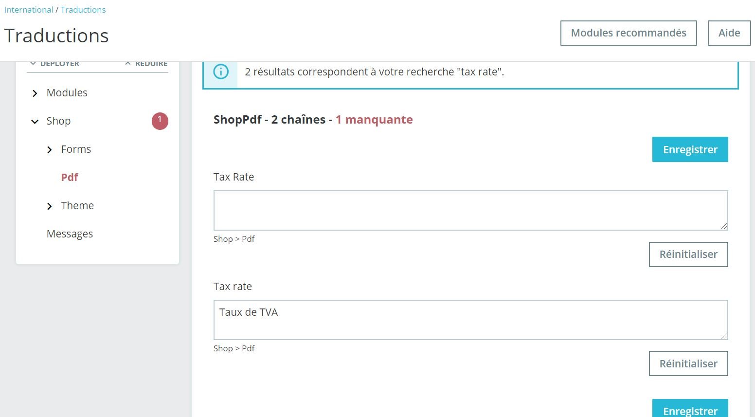Screen dimensions: 755x417
Task: Click the info icon in search results banner
Action: pyautogui.click(x=220, y=72)
